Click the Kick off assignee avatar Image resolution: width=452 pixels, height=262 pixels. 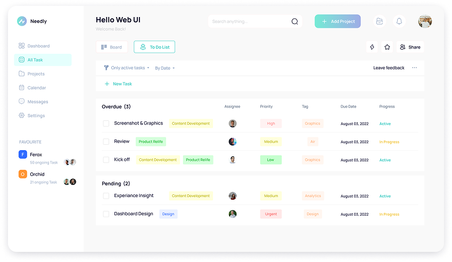[233, 160]
